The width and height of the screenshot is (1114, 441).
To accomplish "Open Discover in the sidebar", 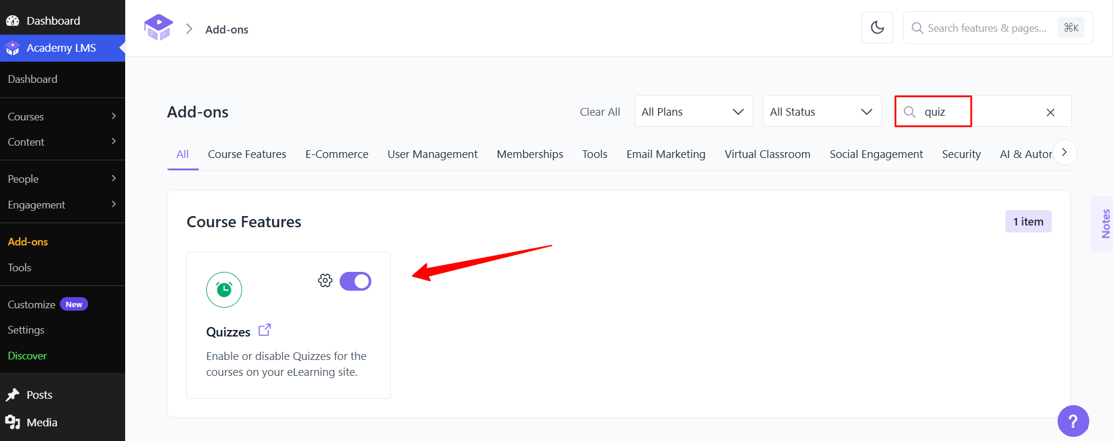I will (27, 355).
